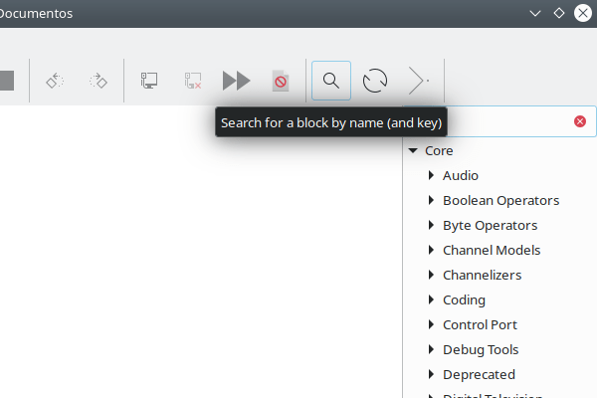Select Debug Tools tree item

pos(481,350)
